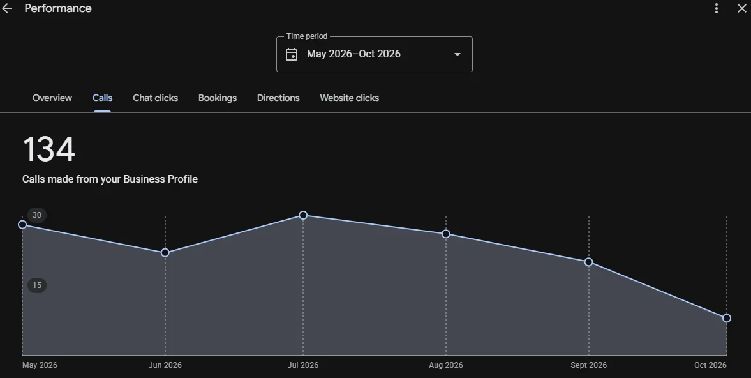This screenshot has height=378, width=751.
Task: Open the May 2026–Oct 2026 period selector
Action: click(x=375, y=54)
